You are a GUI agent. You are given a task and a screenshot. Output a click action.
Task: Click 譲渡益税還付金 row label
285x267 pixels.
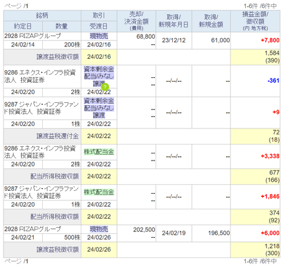(58, 136)
